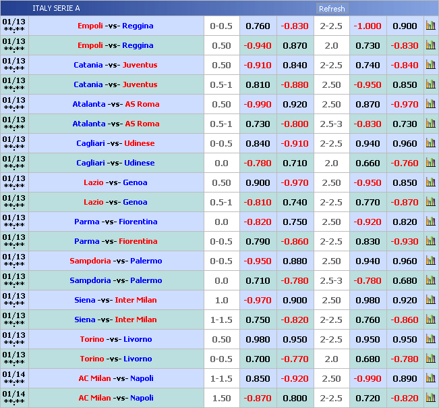This screenshot has width=439, height=408.
Task: Open stats chart icon for Empoli 0-0.5 handicap row
Action: coord(430,26)
